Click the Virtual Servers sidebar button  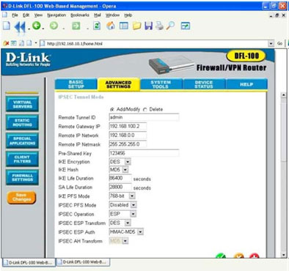pyautogui.click(x=22, y=104)
